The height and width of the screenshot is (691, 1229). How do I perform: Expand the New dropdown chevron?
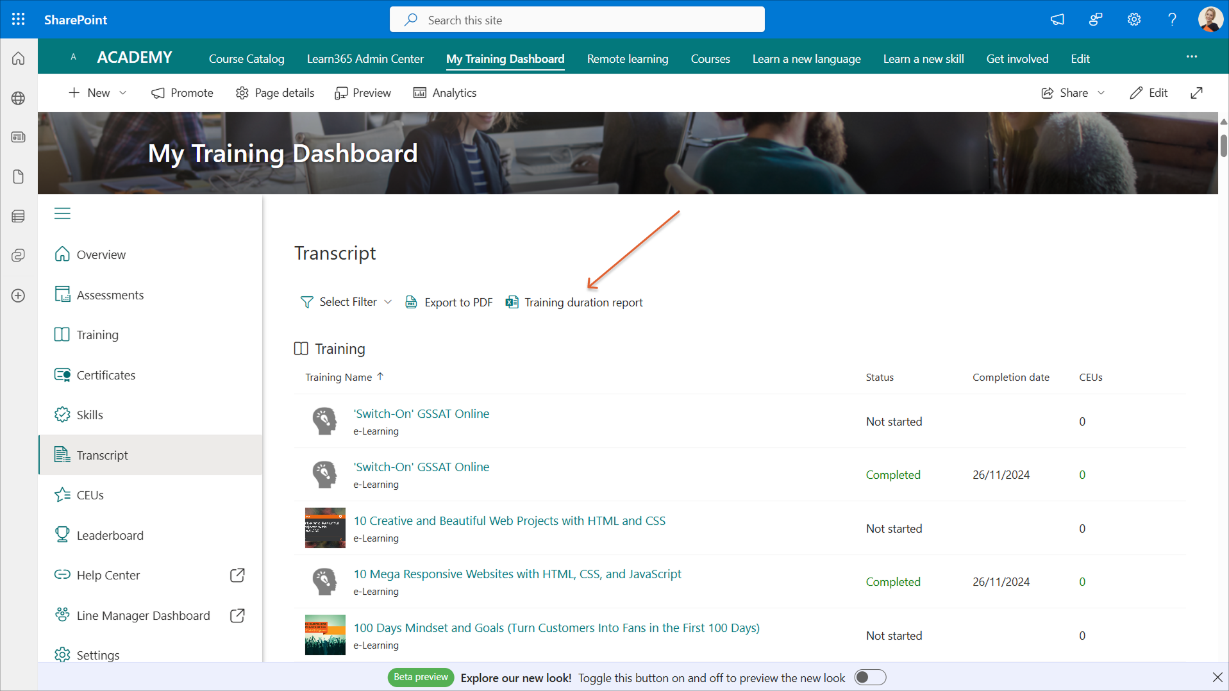123,93
